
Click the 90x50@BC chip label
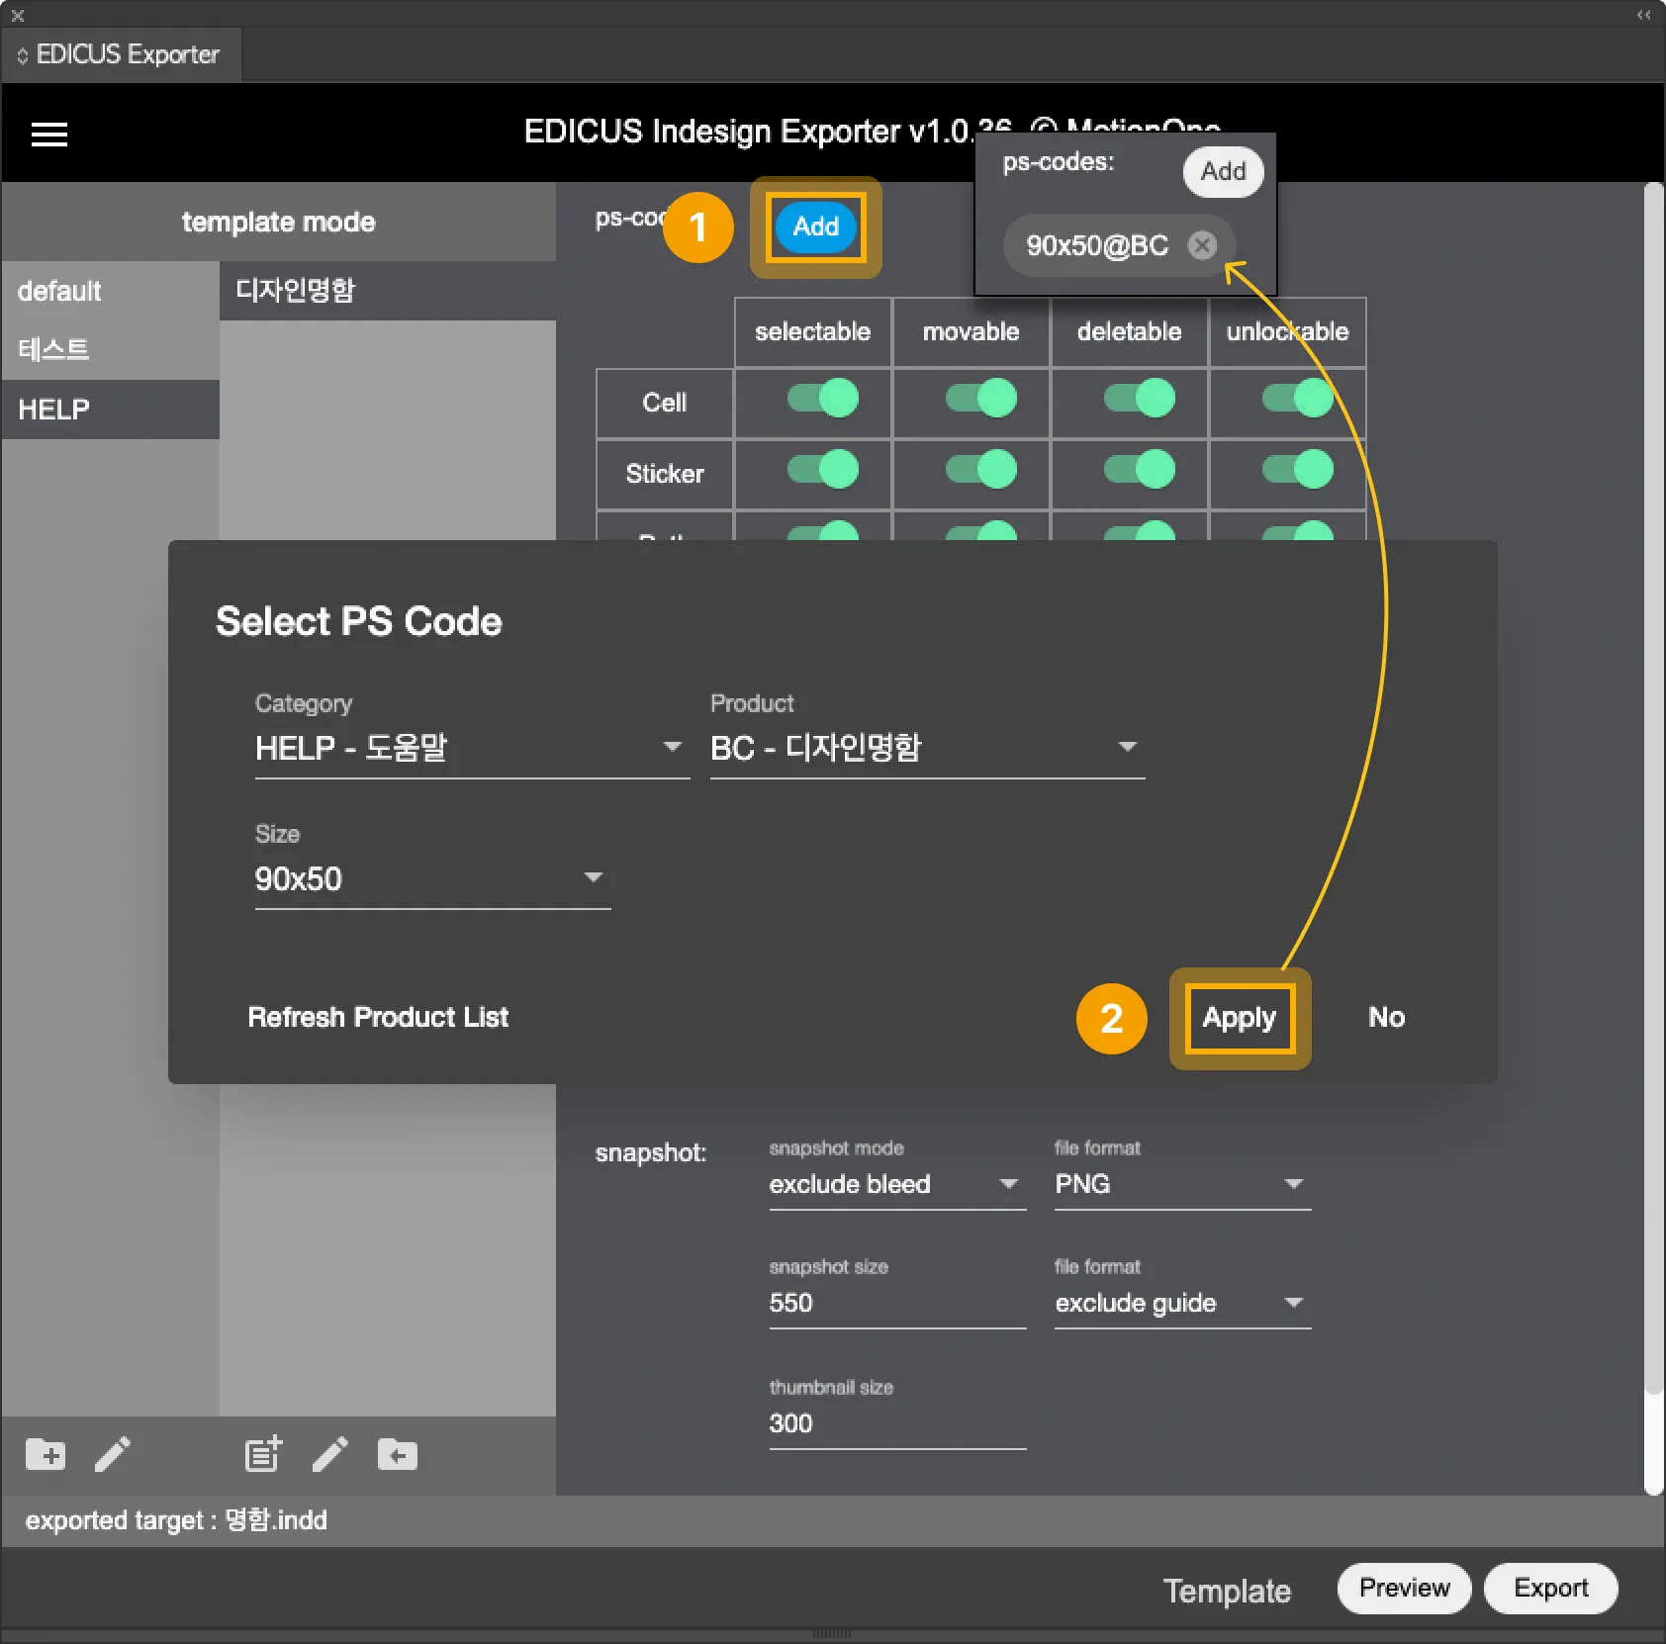point(1097,245)
